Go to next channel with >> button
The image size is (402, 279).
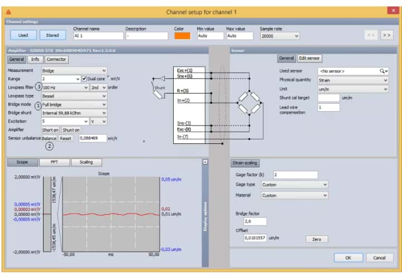[386, 35]
